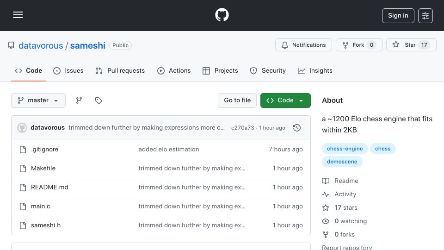Click the file icon beside README.md
Viewport: 444px width, 250px height.
[x=23, y=187]
